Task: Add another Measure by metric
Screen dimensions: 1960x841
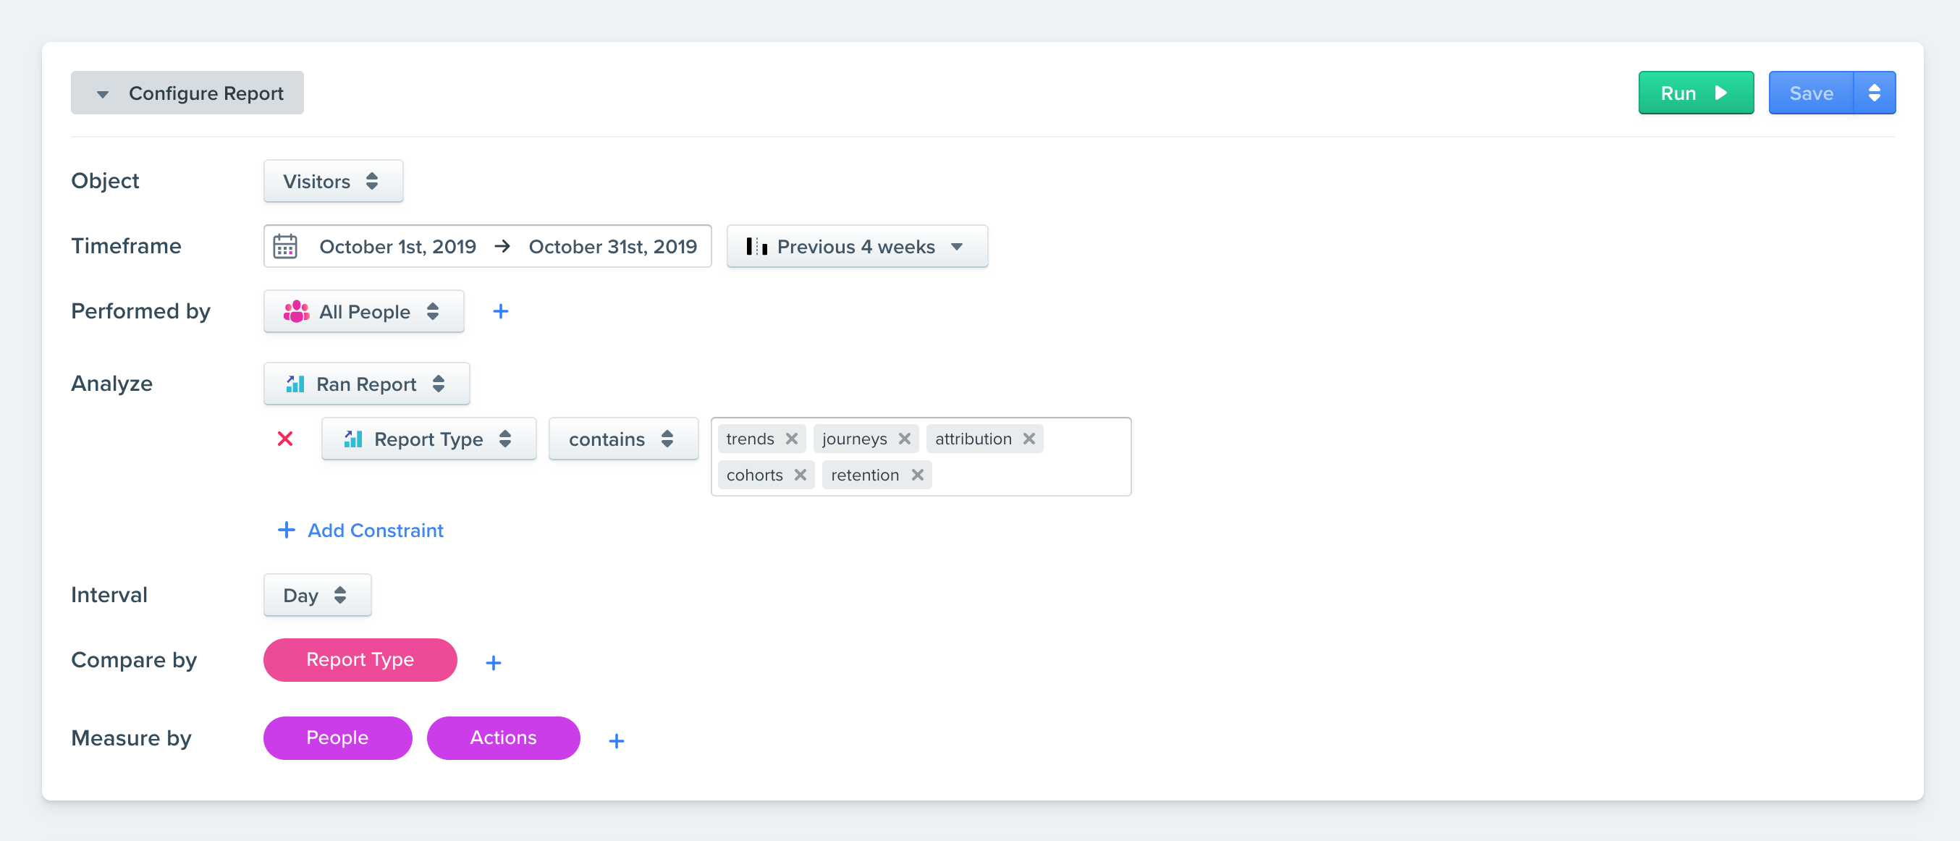Action: point(617,740)
